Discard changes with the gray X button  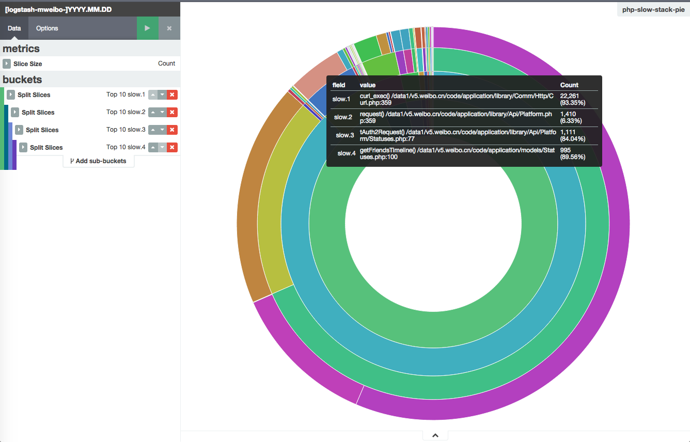(169, 28)
